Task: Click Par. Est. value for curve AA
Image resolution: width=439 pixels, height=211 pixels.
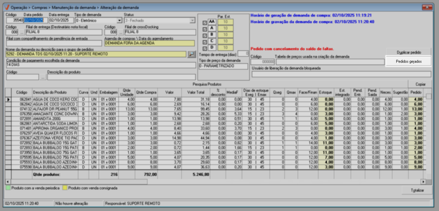Action: pyautogui.click(x=225, y=22)
